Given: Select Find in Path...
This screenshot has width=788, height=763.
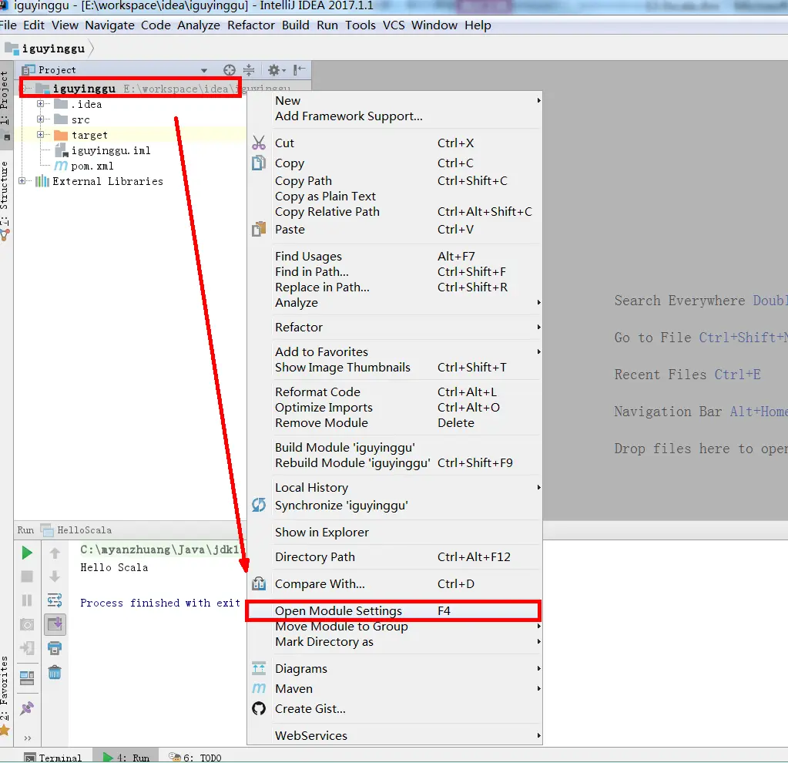Looking at the screenshot, I should [x=394, y=271].
